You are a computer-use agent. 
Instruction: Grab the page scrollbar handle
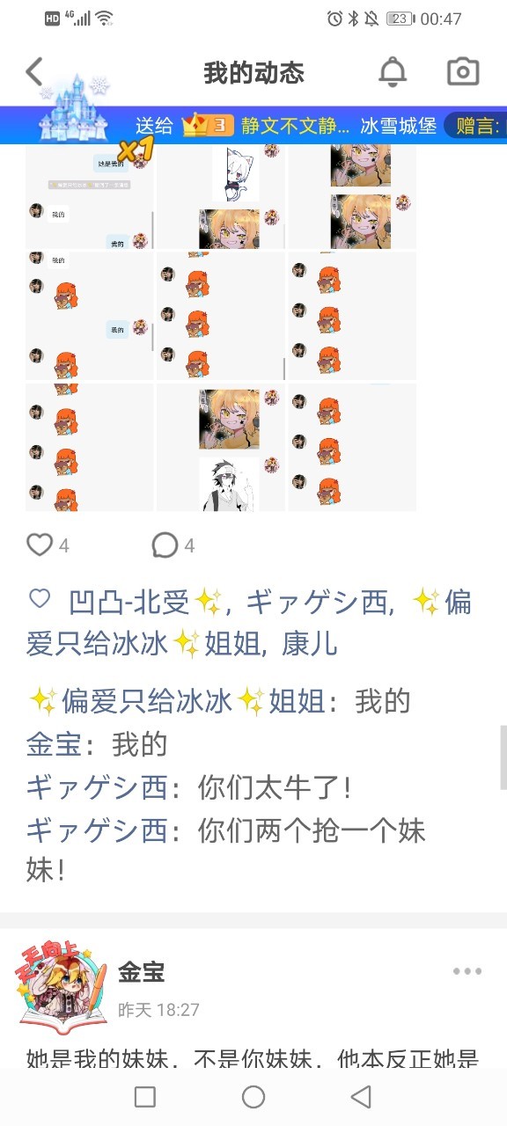[503, 758]
